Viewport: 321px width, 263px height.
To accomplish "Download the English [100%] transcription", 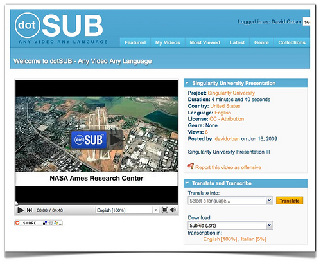I will tap(220, 239).
